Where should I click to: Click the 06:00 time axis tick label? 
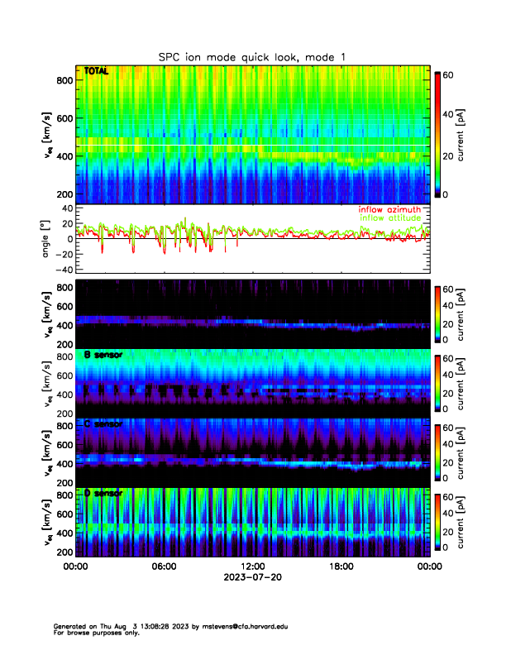point(164,567)
